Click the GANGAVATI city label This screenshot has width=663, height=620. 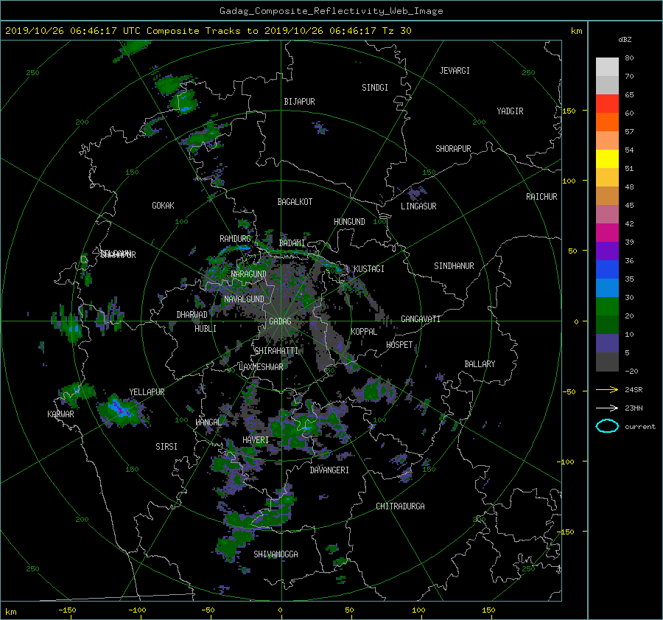[421, 319]
